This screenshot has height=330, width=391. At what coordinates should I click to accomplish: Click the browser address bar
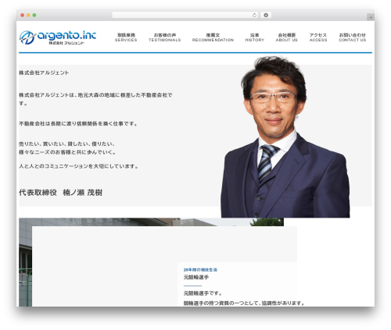pos(185,15)
